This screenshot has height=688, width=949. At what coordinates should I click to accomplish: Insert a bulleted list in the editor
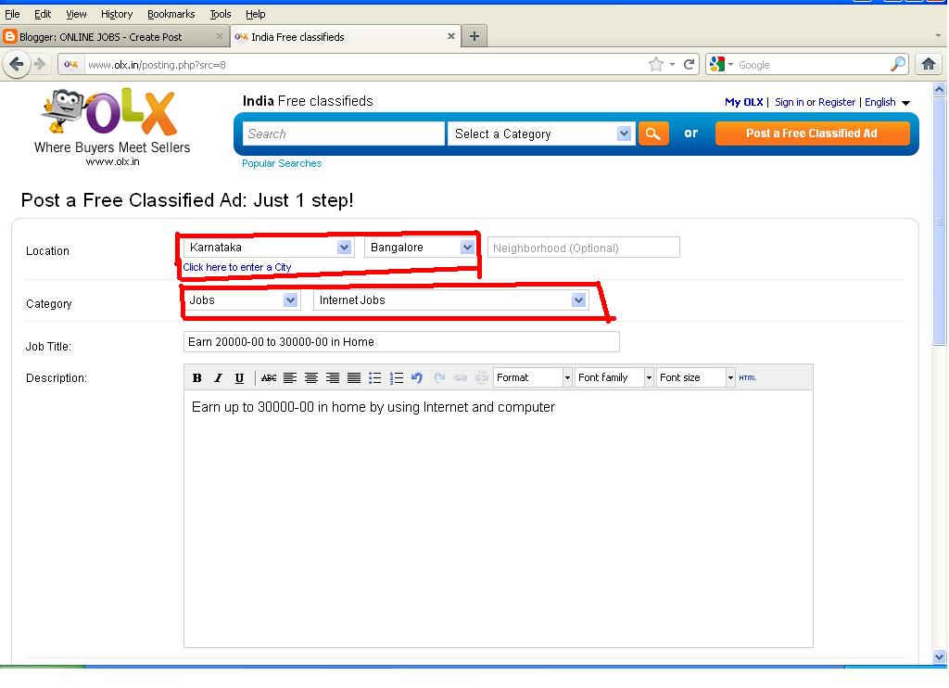click(x=374, y=377)
